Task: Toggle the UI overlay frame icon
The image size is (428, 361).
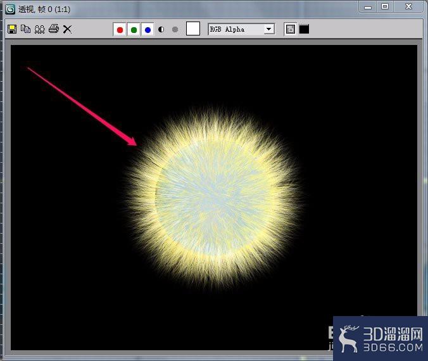Action: pyautogui.click(x=291, y=29)
